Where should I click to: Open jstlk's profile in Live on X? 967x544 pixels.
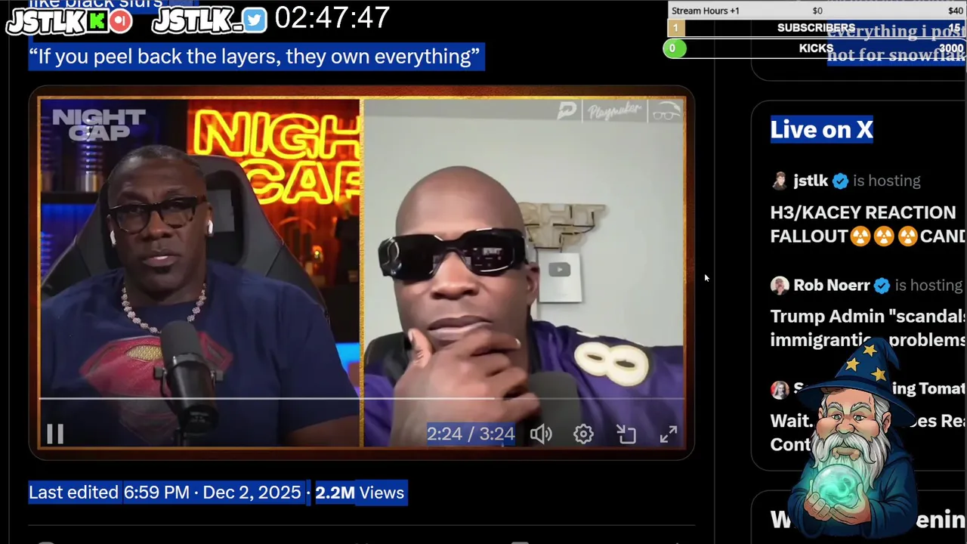click(x=811, y=181)
